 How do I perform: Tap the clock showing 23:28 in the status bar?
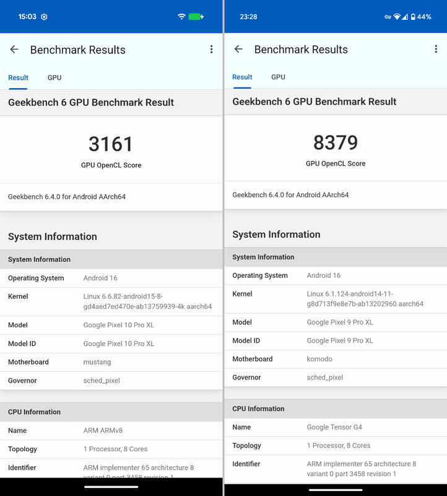point(250,17)
